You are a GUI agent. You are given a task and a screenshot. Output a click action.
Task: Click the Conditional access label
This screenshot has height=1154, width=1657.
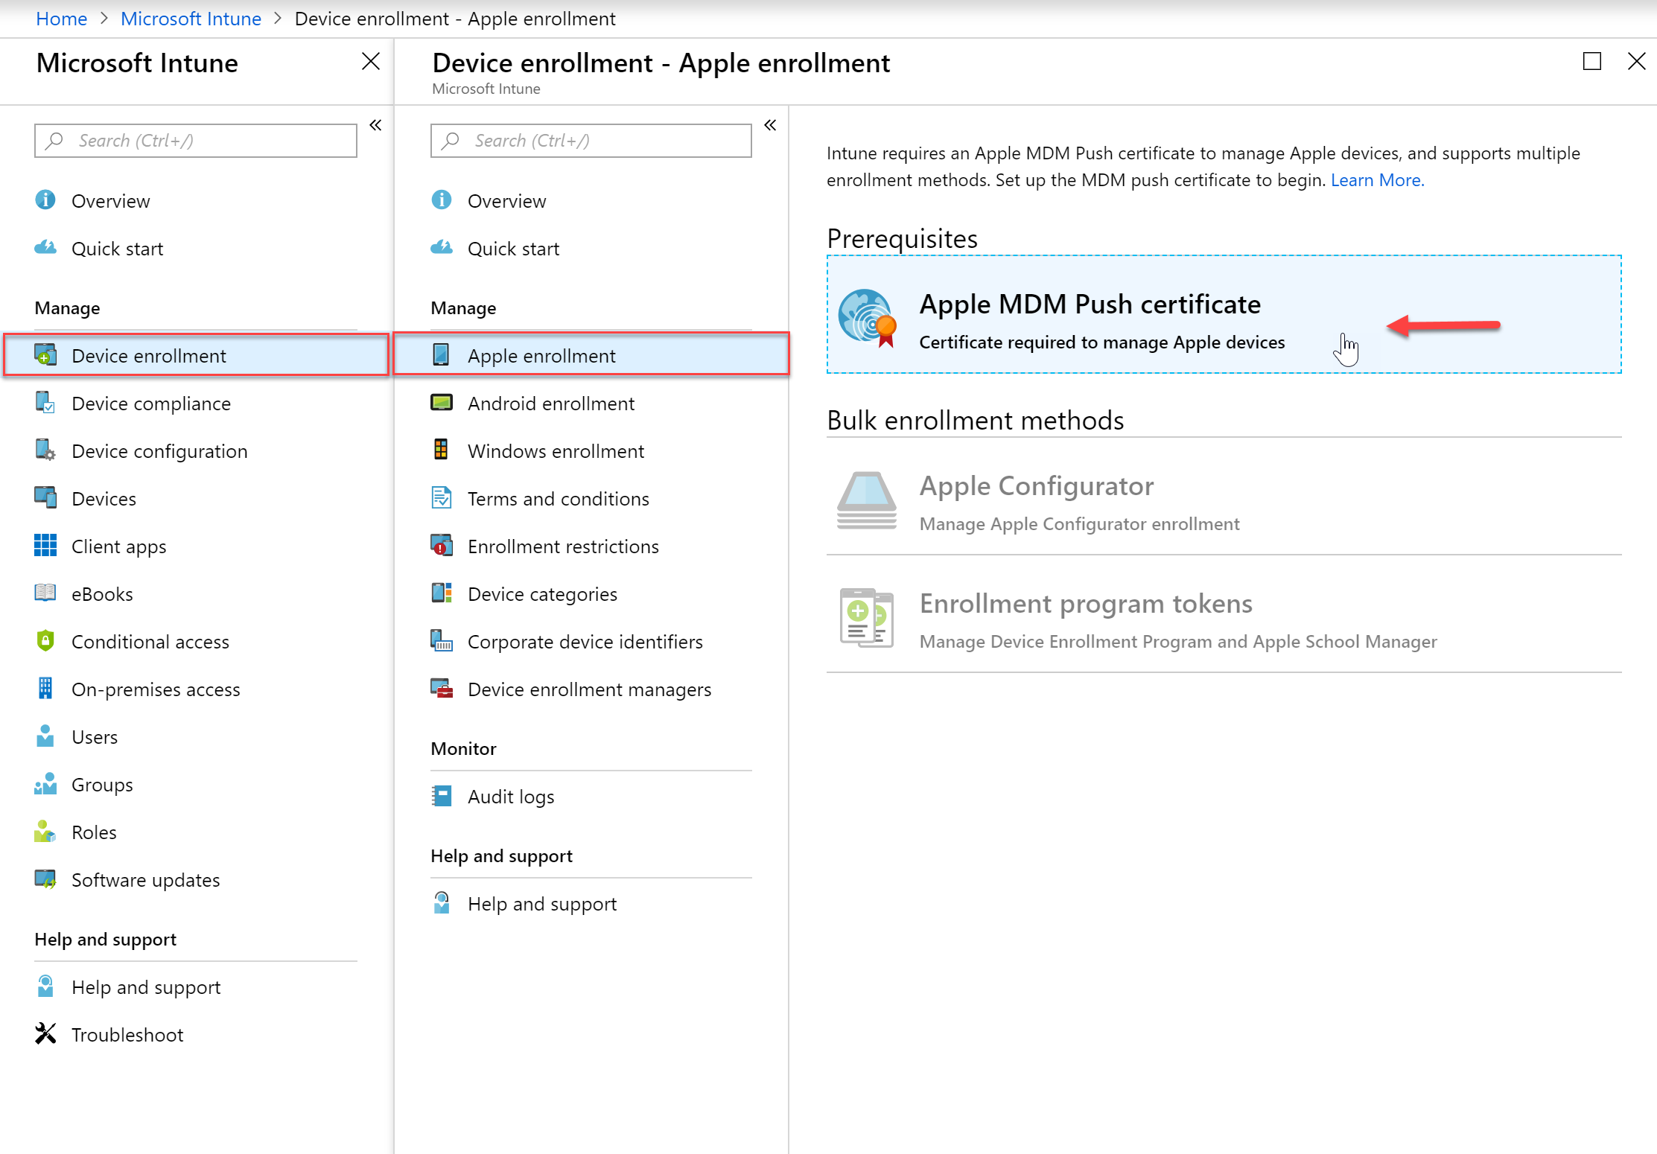150,642
